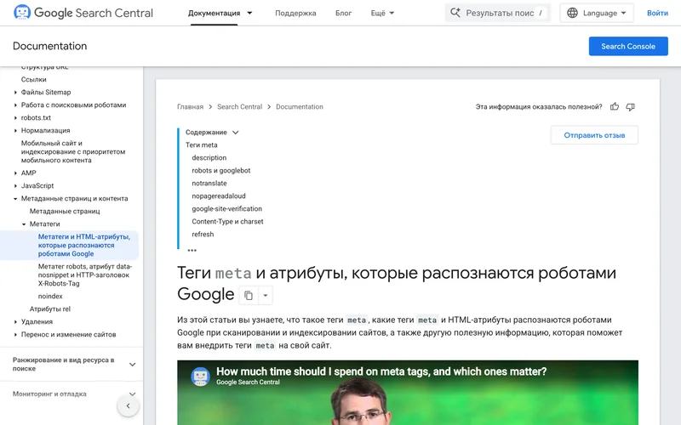The width and height of the screenshot is (681, 425).
Task: Click the search magnifier icon
Action: click(x=455, y=13)
